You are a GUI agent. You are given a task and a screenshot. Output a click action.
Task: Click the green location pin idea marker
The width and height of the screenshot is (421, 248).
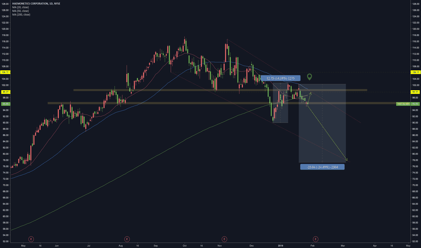click(x=309, y=77)
